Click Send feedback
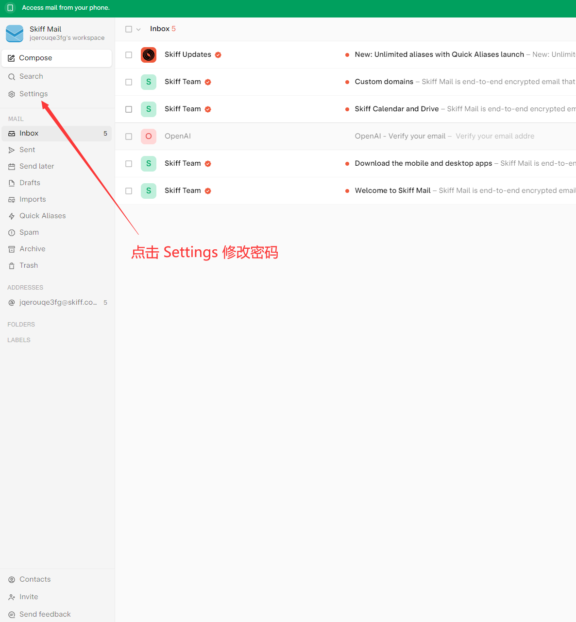Screen dimensions: 576x622 pyautogui.click(x=57, y=614)
